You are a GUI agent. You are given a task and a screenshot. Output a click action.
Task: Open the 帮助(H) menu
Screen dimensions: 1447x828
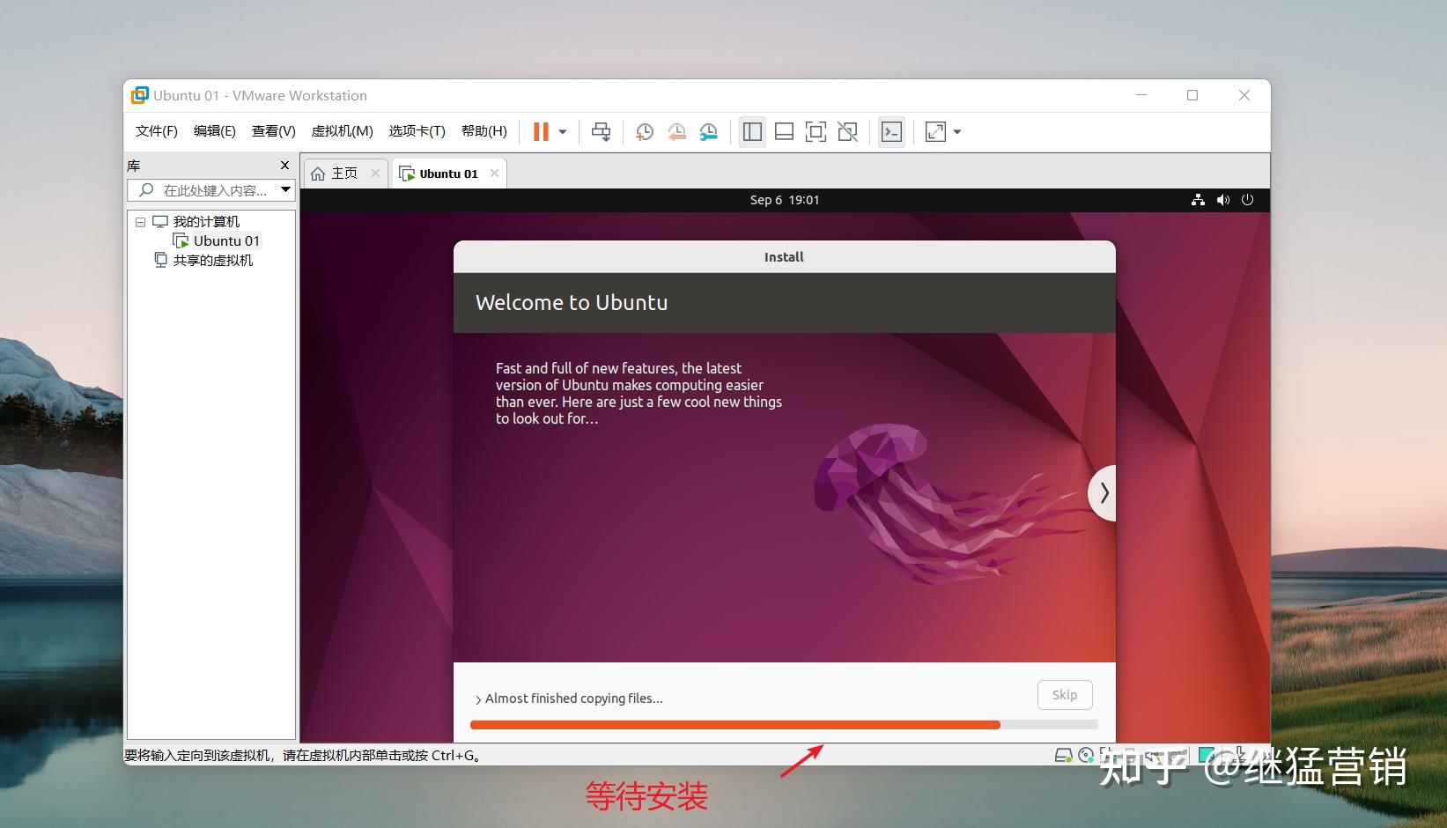point(484,131)
